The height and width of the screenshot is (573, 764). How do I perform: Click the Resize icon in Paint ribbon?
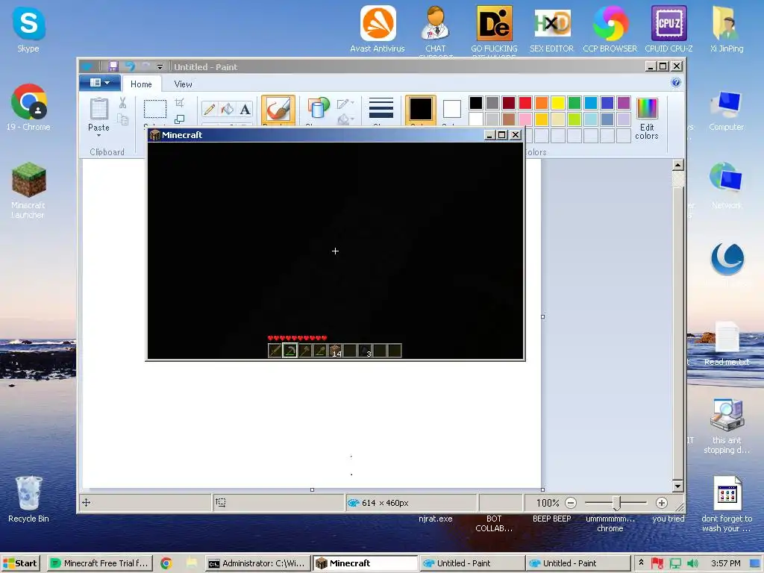(x=179, y=119)
